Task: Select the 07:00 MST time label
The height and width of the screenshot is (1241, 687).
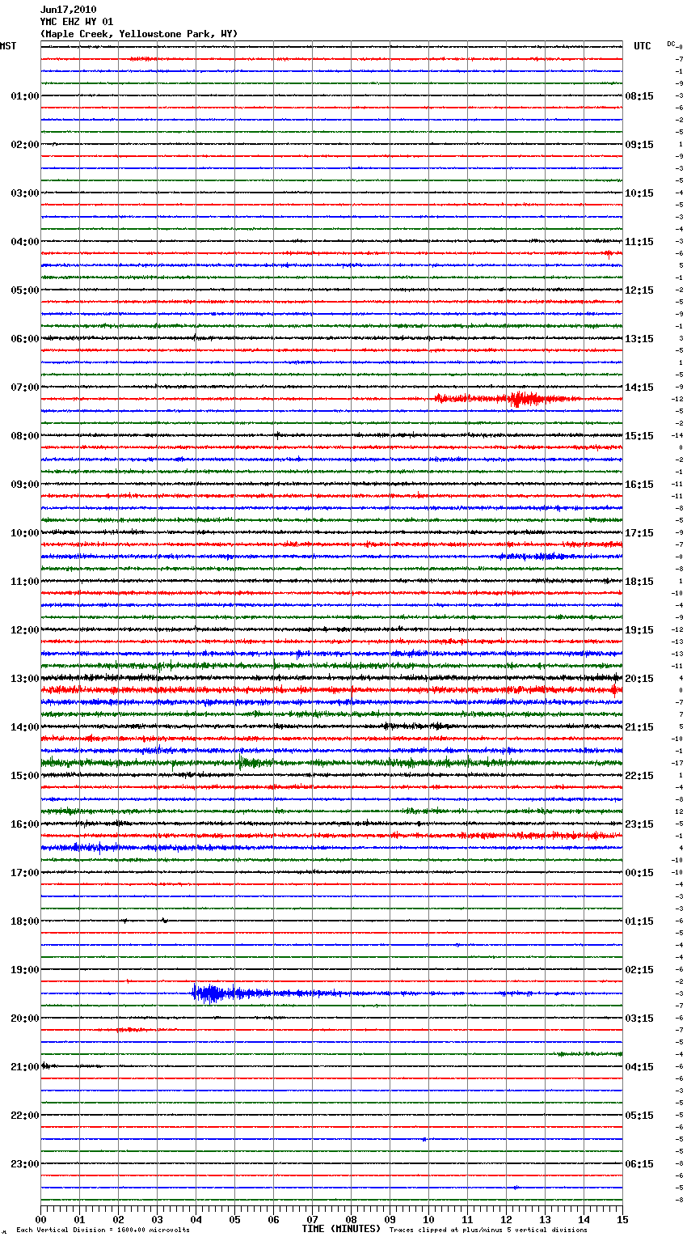Action: pyautogui.click(x=24, y=388)
